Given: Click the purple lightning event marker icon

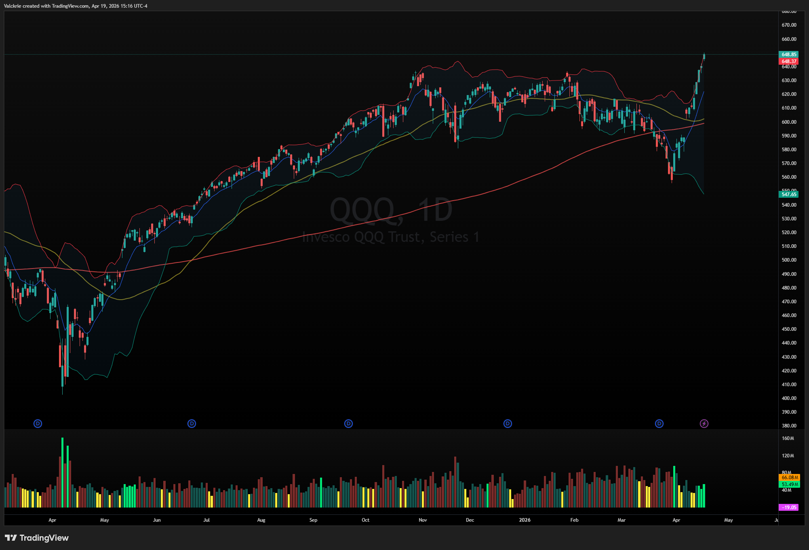Looking at the screenshot, I should click(704, 423).
